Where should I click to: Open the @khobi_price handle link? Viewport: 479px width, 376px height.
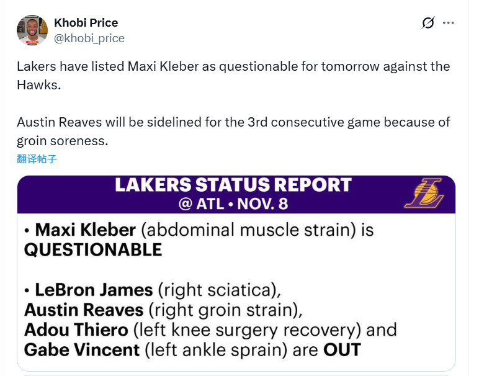pyautogui.click(x=89, y=38)
